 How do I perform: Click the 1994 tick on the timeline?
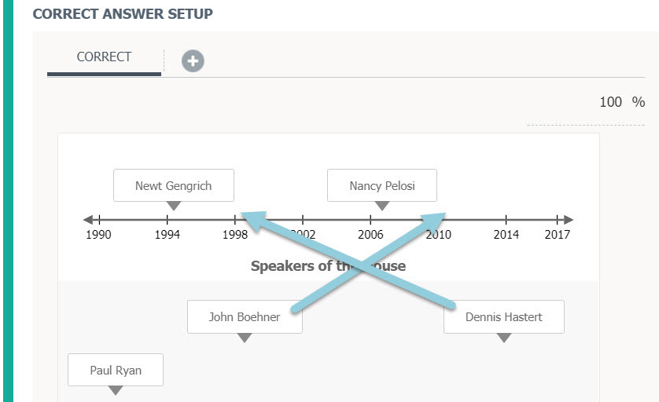click(167, 220)
